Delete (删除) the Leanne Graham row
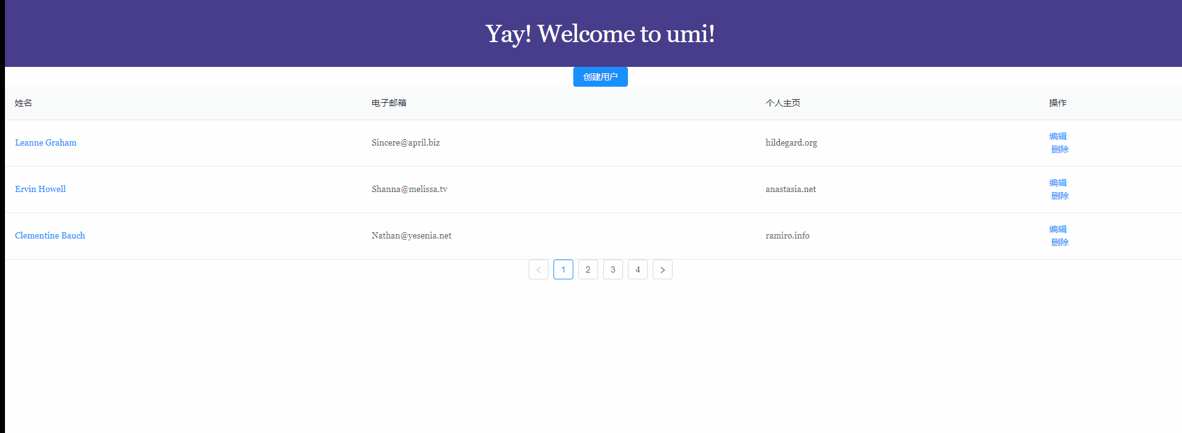 pyautogui.click(x=1060, y=149)
